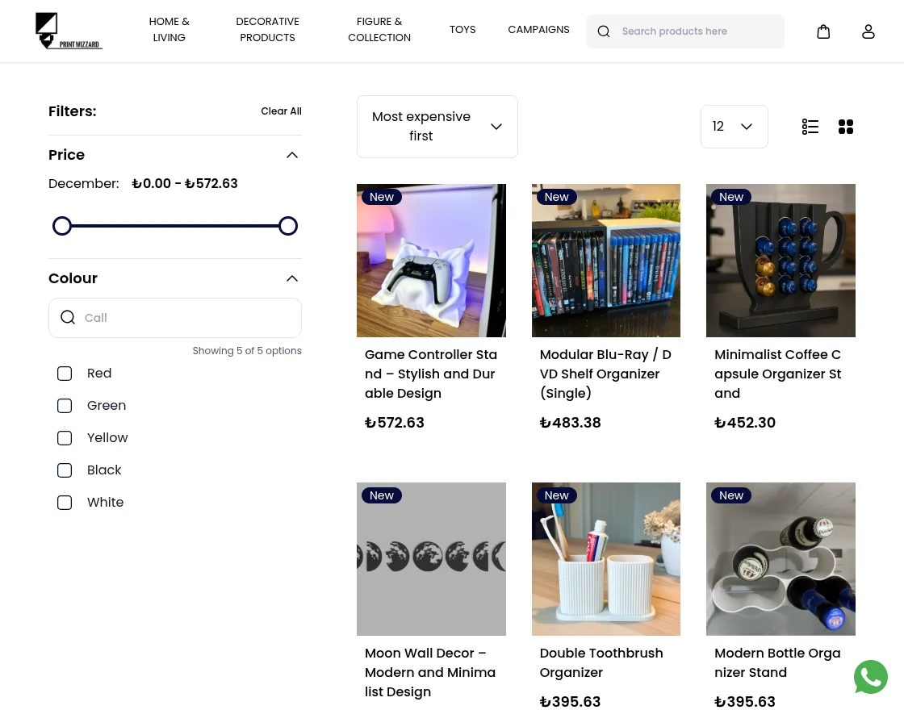Open WhatsApp chat via the green bubble
Screen dimensions: 904x710
click(x=871, y=677)
